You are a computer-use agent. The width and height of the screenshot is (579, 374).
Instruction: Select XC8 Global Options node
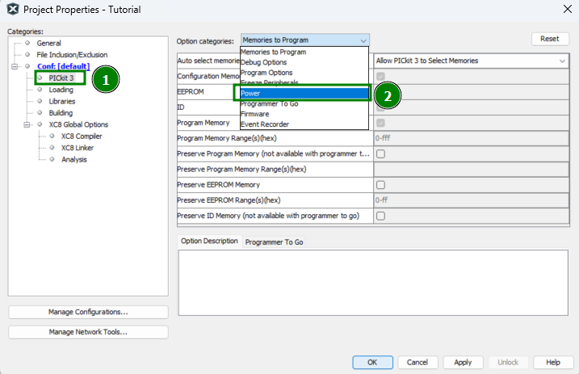tap(78, 124)
